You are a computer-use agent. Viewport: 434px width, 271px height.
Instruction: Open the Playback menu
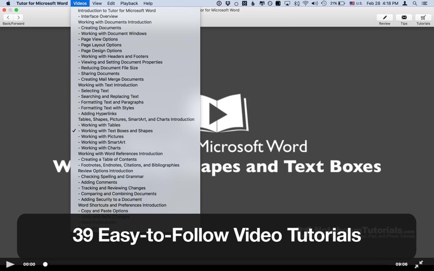point(129,3)
